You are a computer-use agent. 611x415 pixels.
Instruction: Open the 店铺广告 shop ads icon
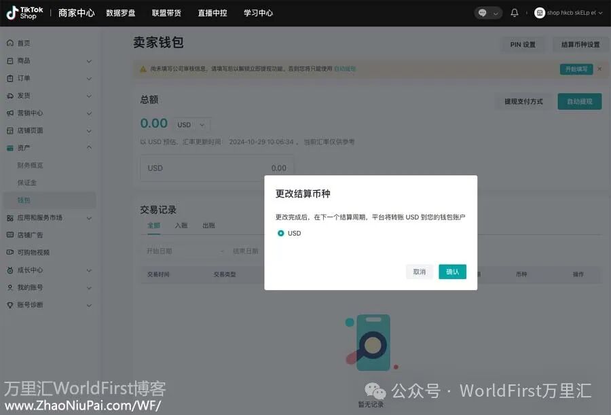point(10,234)
